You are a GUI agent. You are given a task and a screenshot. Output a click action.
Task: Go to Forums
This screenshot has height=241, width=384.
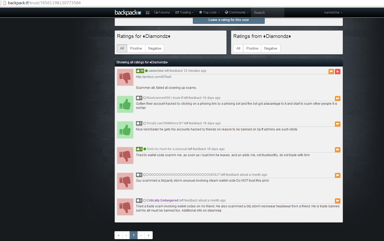point(162,12)
